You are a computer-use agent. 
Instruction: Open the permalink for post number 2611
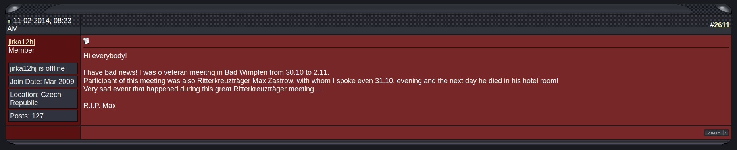click(x=722, y=25)
